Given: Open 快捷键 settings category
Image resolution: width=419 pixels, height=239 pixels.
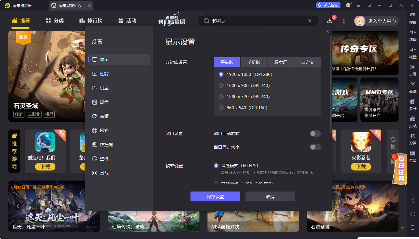Looking at the screenshot, I should [119, 145].
